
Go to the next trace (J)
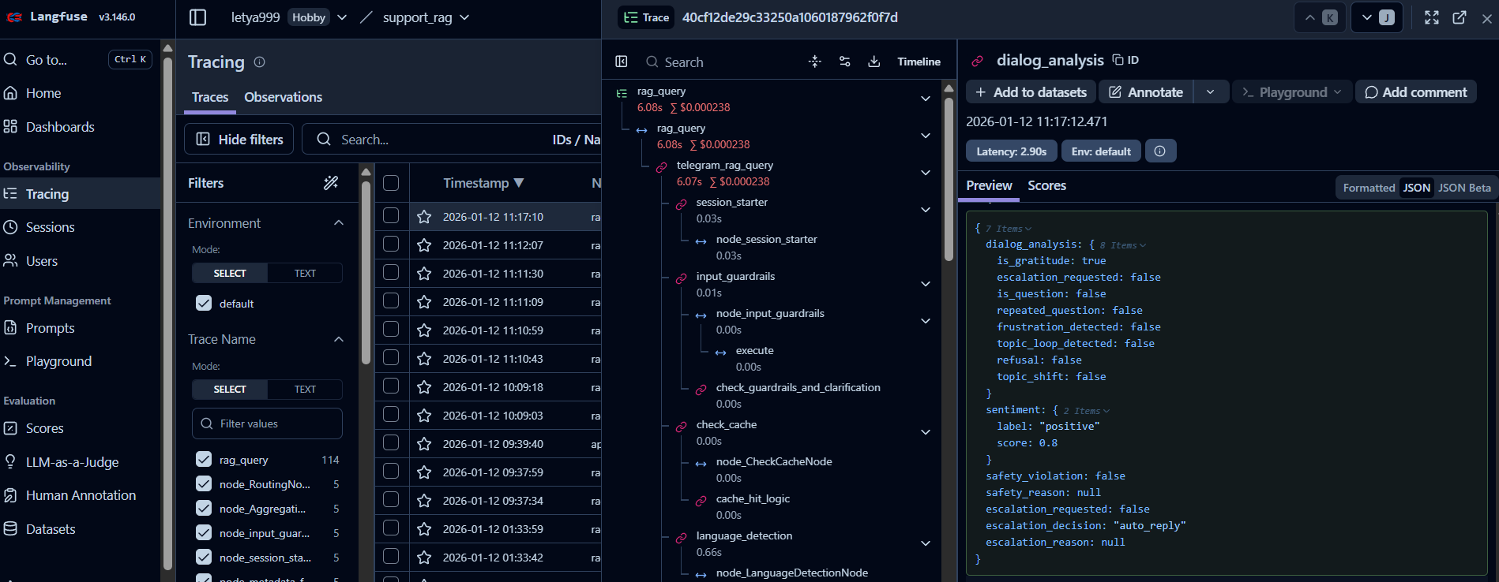tap(1377, 17)
